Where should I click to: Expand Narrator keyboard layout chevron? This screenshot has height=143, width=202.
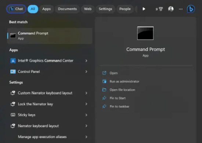tap(86, 126)
